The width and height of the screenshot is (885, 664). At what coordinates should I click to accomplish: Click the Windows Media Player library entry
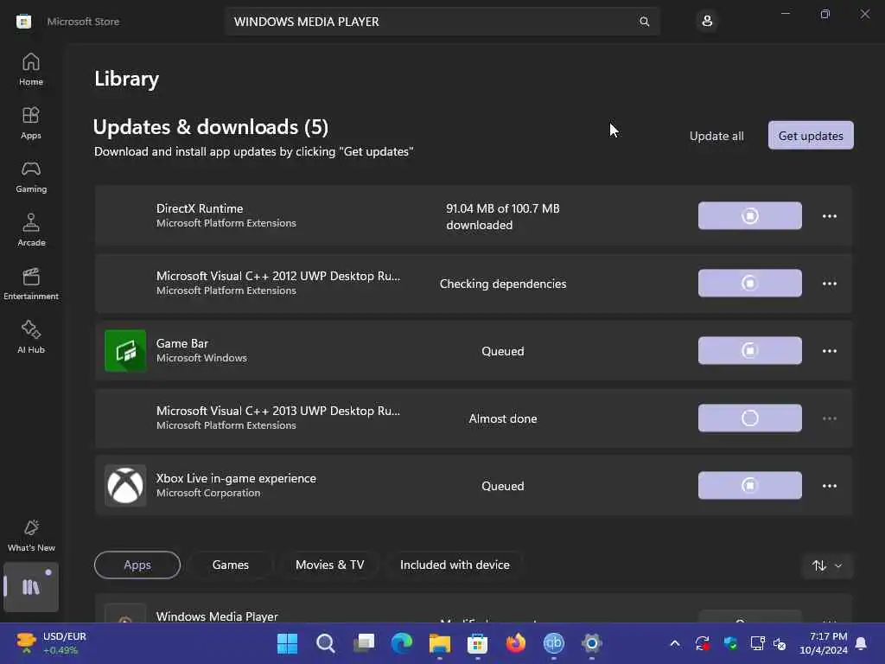(473, 610)
